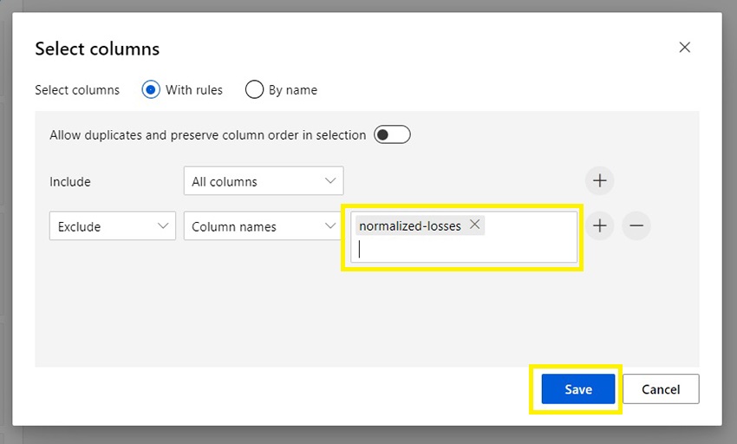This screenshot has height=444, width=737.
Task: Choose the By name radio option
Action: pos(254,89)
